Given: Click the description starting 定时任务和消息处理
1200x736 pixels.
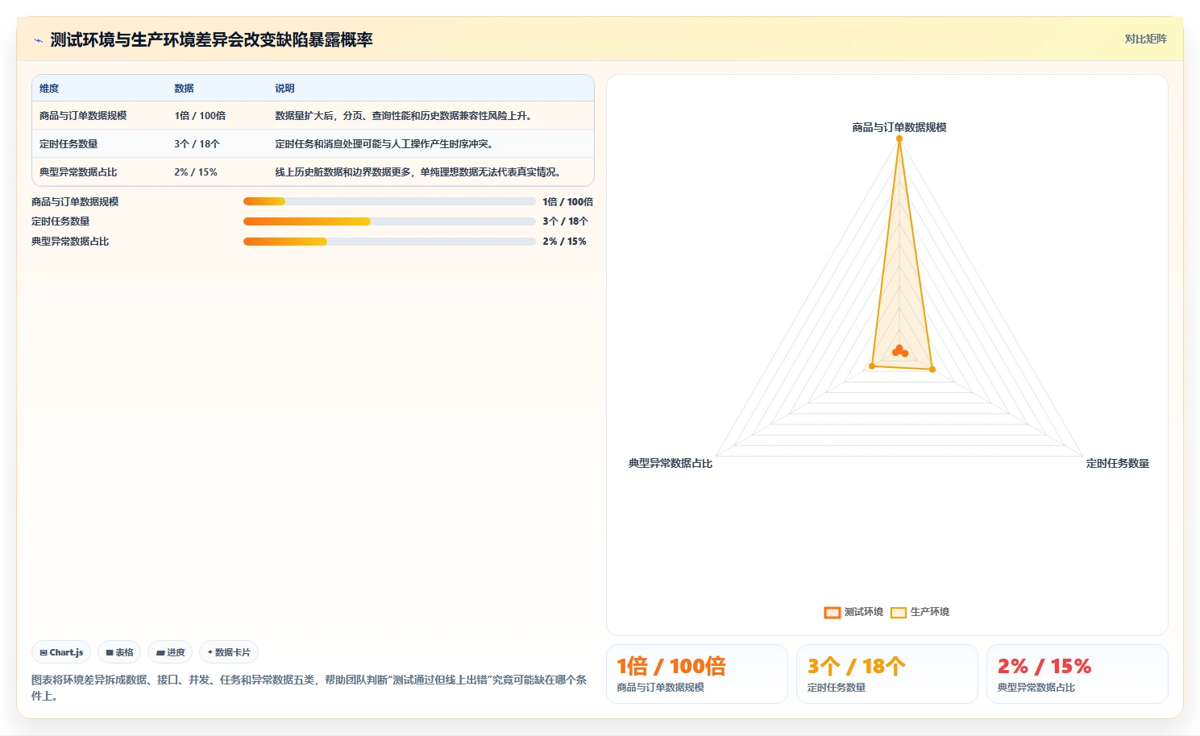Looking at the screenshot, I should (384, 144).
